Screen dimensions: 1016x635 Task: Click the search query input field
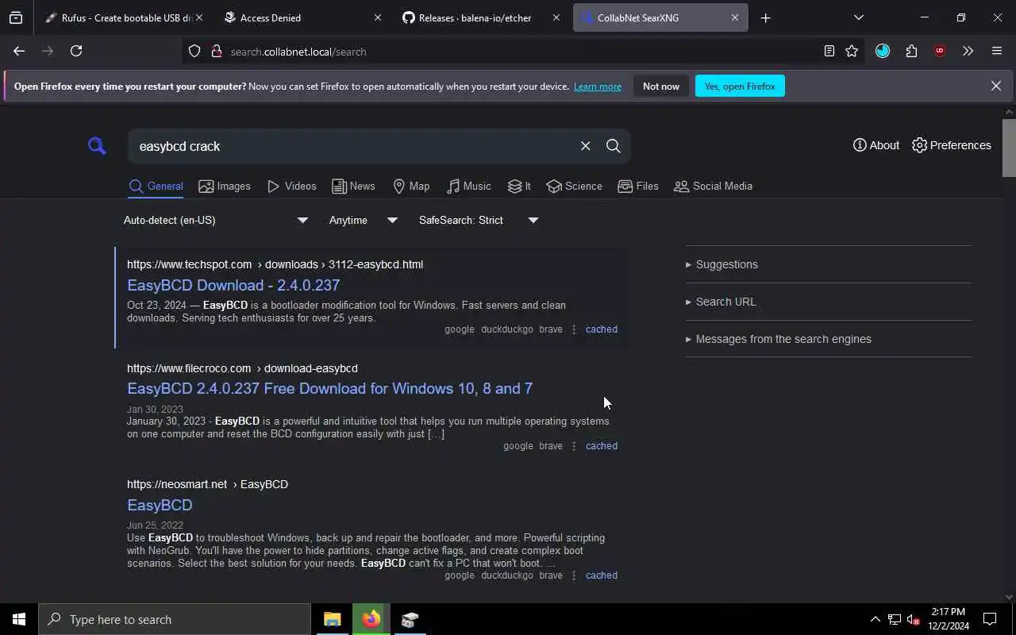pos(353,146)
